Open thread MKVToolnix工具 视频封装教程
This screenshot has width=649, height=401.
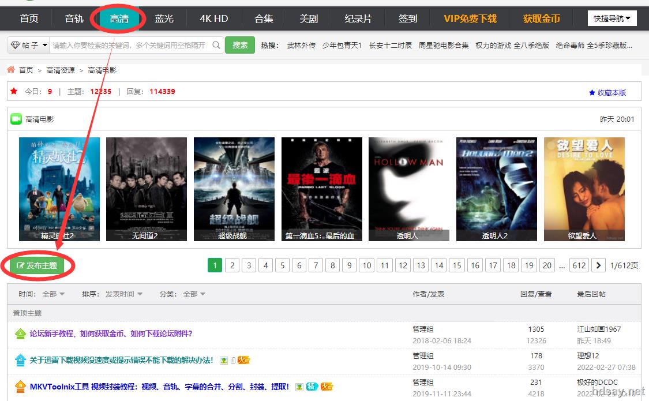pos(159,387)
